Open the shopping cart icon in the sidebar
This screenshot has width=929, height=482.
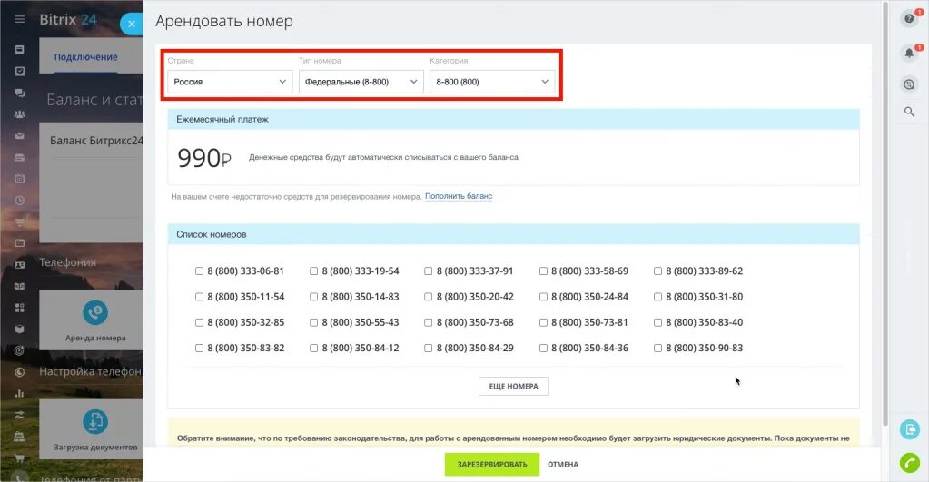[x=20, y=457]
